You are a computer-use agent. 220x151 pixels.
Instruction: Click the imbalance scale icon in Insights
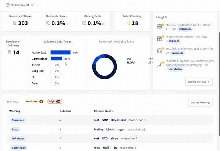pyautogui.click(x=160, y=26)
